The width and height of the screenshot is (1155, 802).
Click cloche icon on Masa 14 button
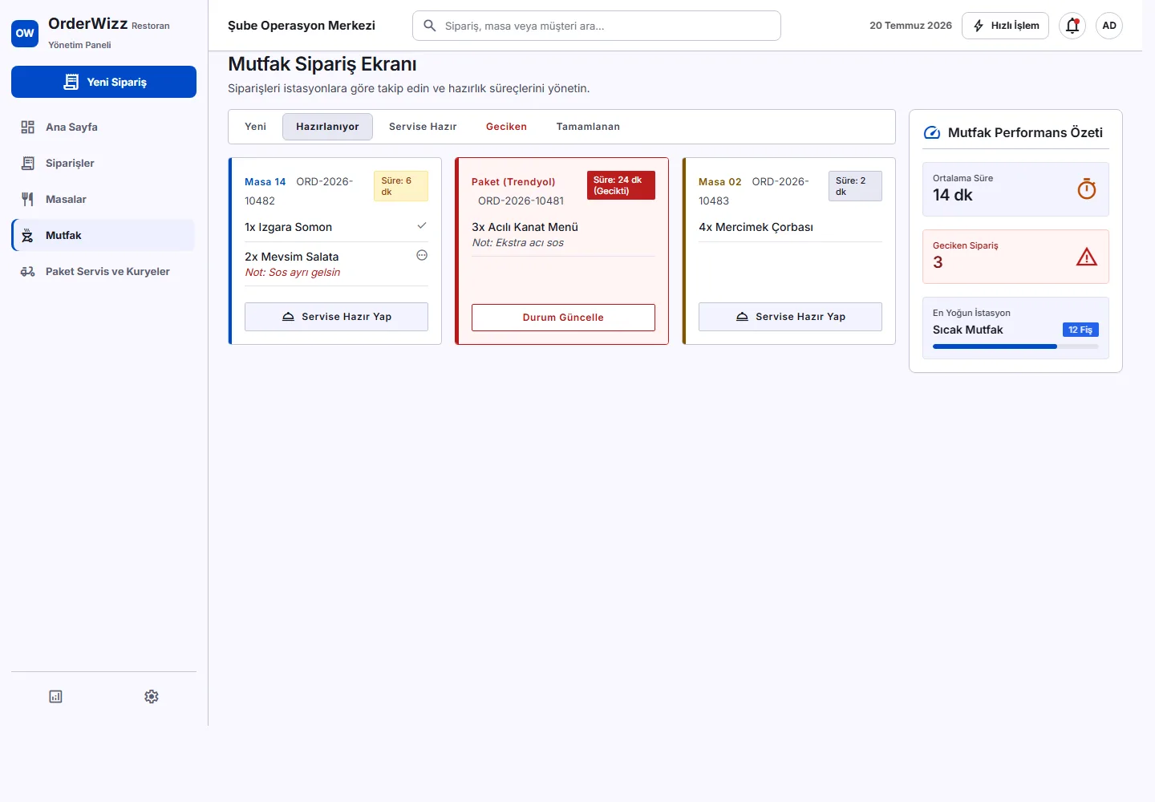click(288, 317)
